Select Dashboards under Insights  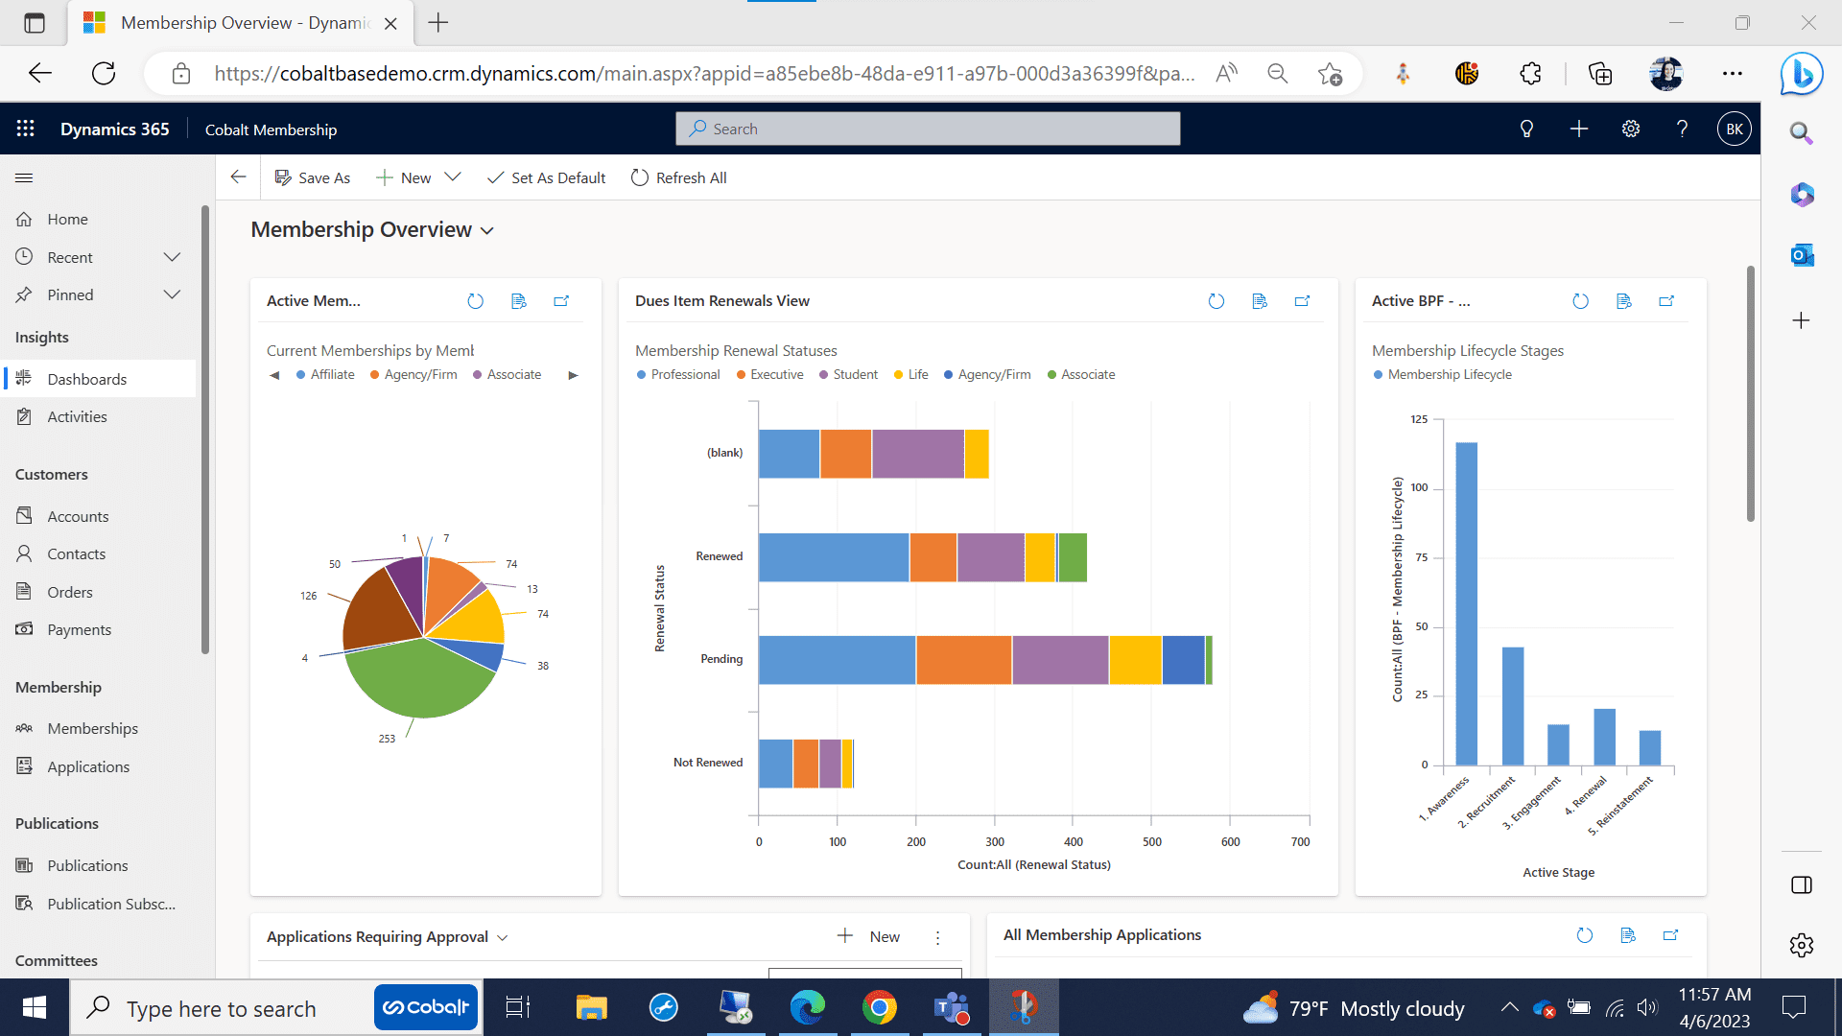pos(86,378)
